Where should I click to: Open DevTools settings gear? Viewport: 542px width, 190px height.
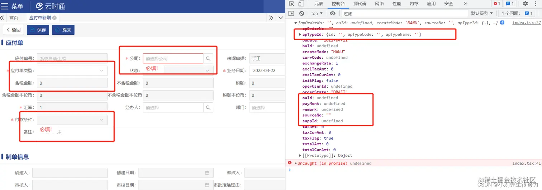(525, 4)
